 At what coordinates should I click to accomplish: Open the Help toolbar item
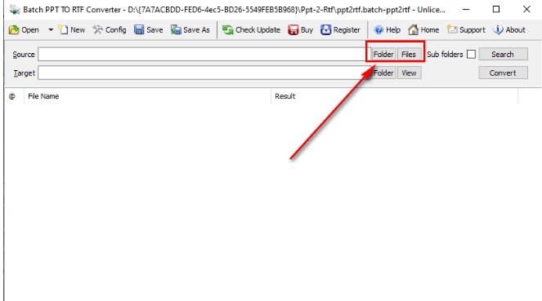387,30
